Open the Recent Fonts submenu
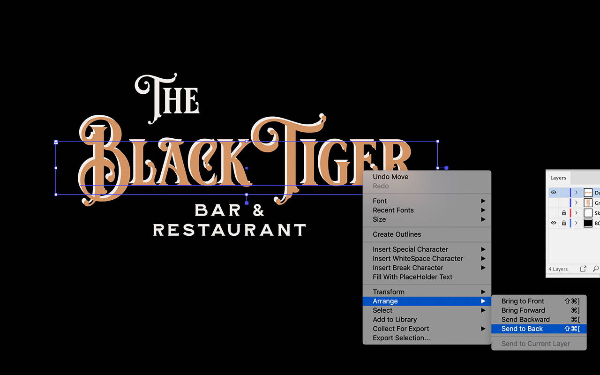Viewport: 600px width, 375px height. 427,210
